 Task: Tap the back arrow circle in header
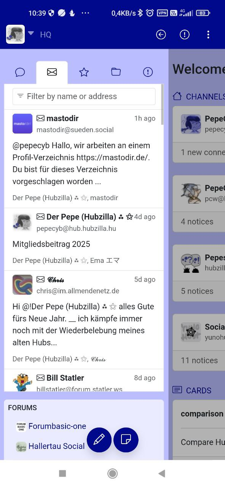[161, 35]
